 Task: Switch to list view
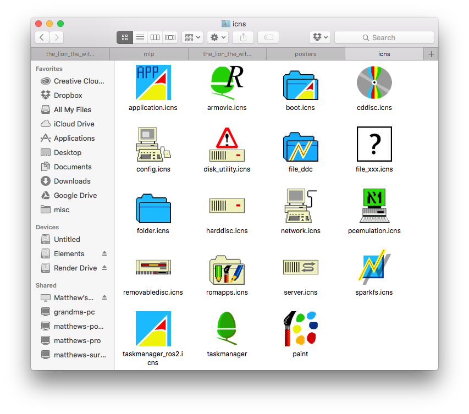(140, 37)
